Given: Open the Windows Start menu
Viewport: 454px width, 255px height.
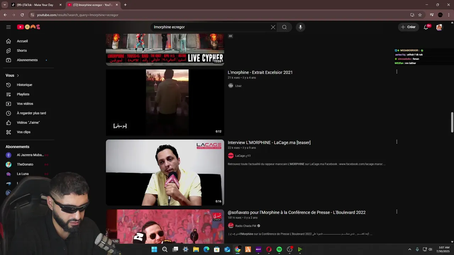Looking at the screenshot, I should [154, 249].
